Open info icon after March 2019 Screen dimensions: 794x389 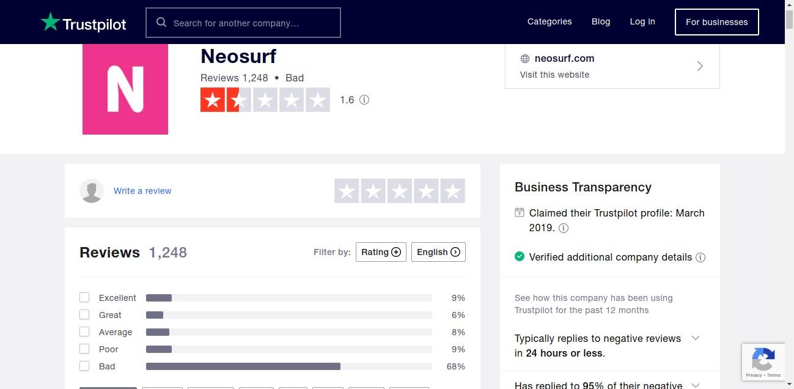564,228
